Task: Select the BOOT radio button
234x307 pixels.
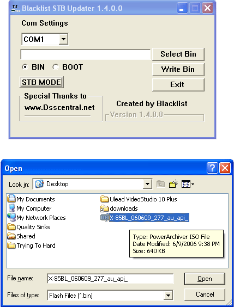Action: coord(56,67)
